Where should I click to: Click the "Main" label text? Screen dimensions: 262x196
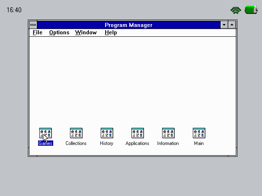(x=199, y=143)
